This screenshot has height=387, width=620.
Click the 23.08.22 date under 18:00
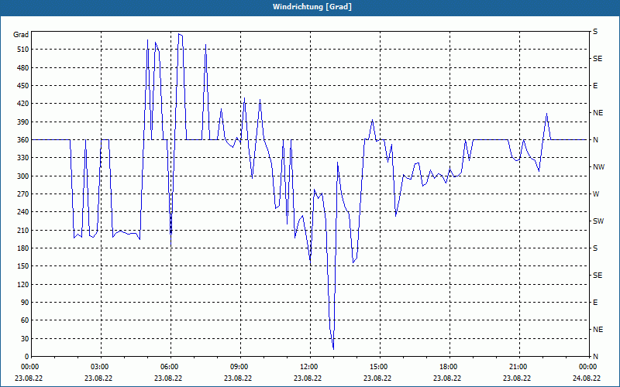pos(447,378)
